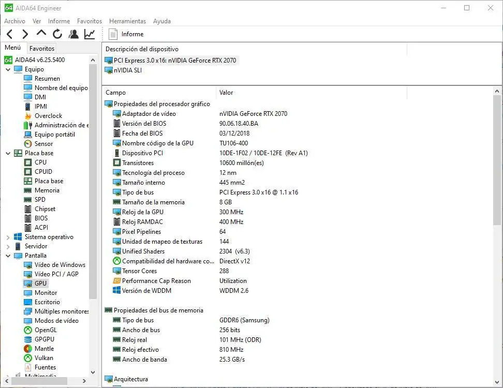Open the Favoritos menu in the menu bar

point(90,21)
